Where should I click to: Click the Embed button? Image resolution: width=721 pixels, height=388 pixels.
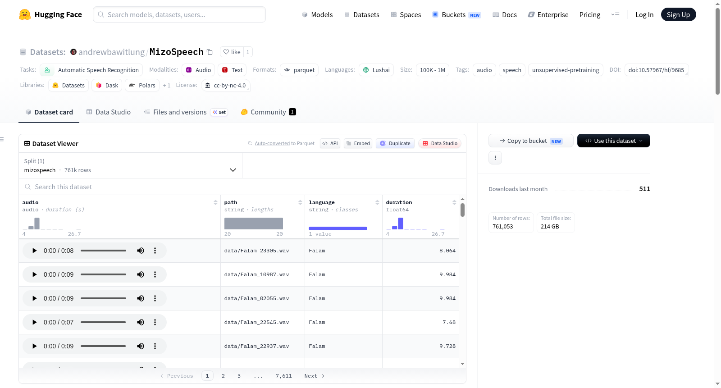(358, 143)
